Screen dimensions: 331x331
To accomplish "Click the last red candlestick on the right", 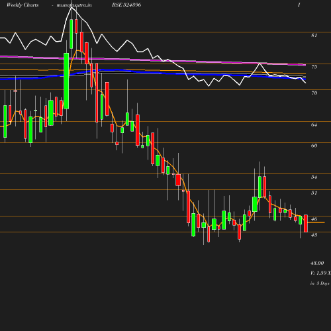I will click(306, 223).
